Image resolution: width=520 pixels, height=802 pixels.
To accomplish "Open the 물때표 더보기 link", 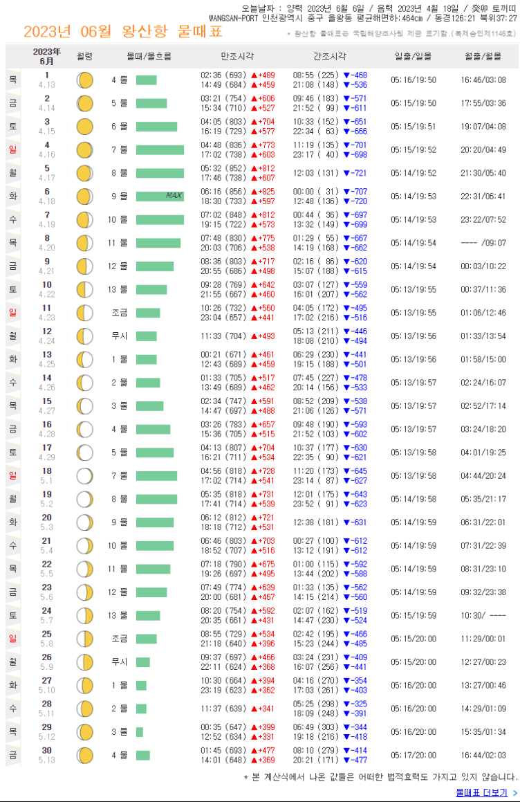I will pyautogui.click(x=486, y=792).
